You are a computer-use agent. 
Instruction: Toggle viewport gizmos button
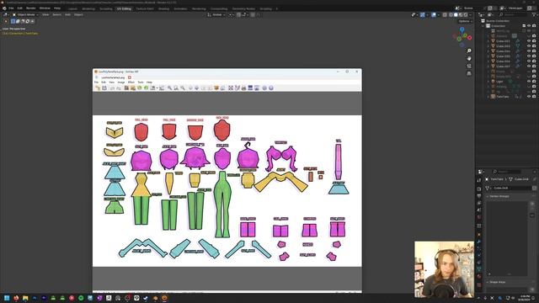(x=423, y=15)
